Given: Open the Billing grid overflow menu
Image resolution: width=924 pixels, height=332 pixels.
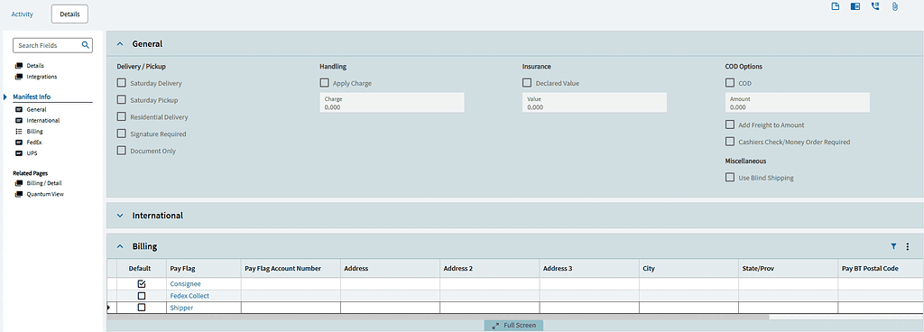Looking at the screenshot, I should pyautogui.click(x=908, y=246).
